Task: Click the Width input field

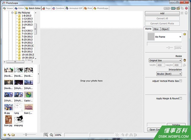Action: coord(161,65)
